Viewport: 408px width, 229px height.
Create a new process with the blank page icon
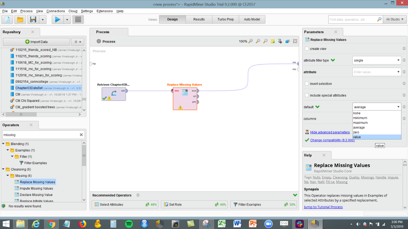(7, 19)
